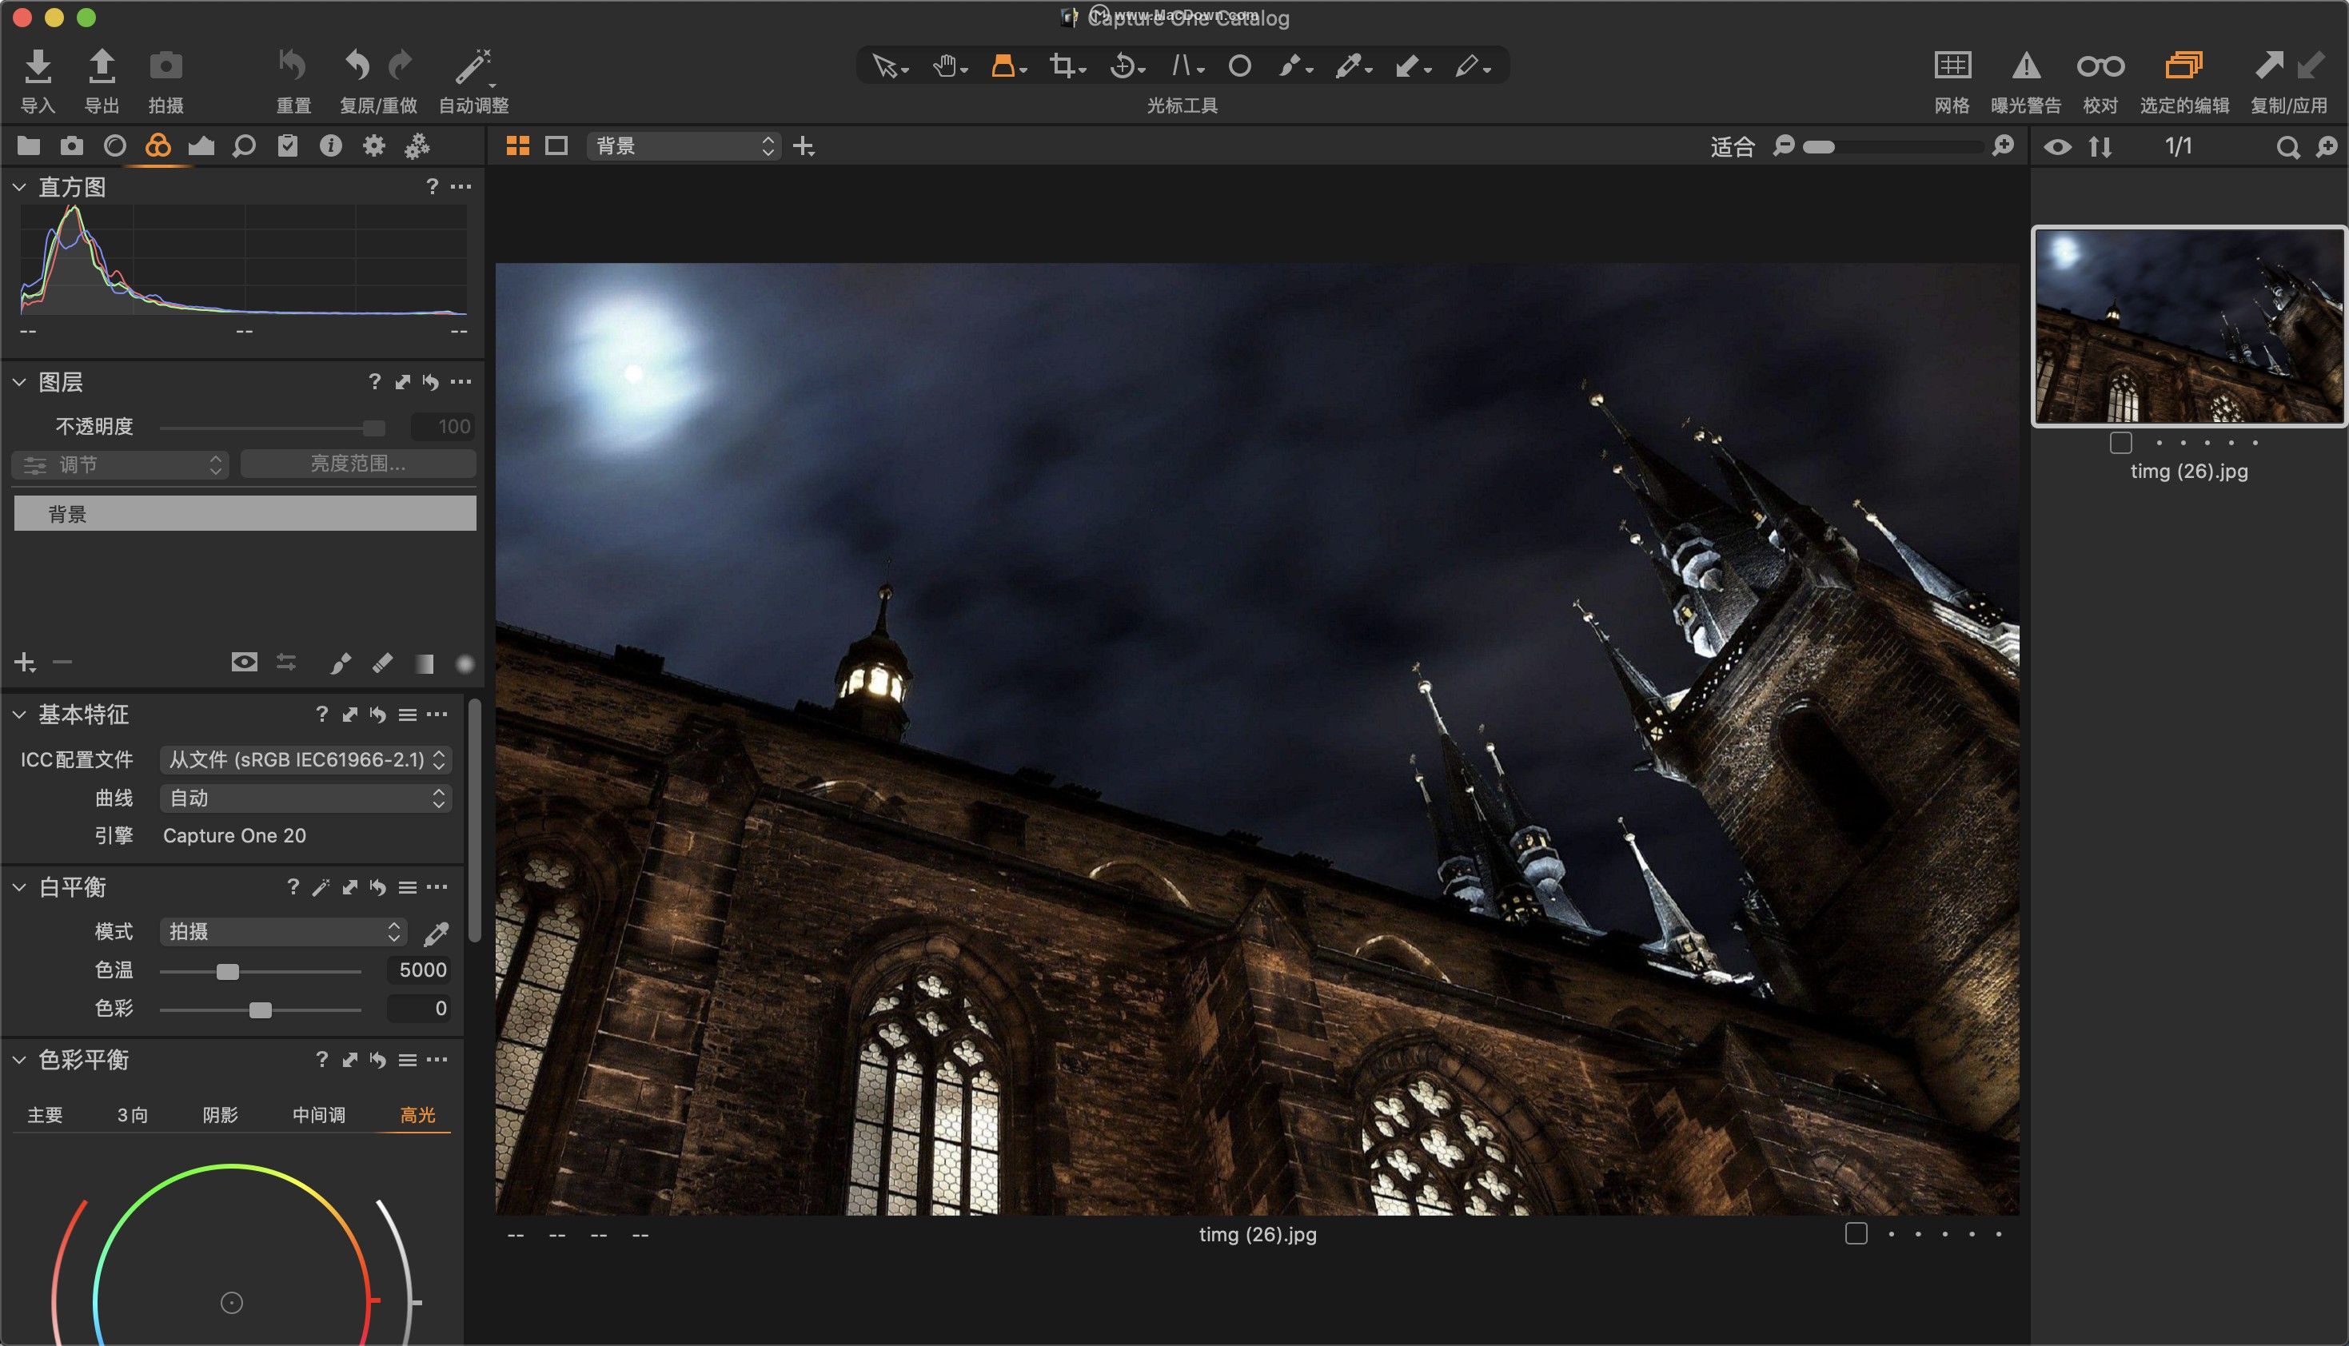This screenshot has width=2349, height=1346.
Task: Tick the checkbox under the browser thumbnail
Action: pyautogui.click(x=2120, y=443)
